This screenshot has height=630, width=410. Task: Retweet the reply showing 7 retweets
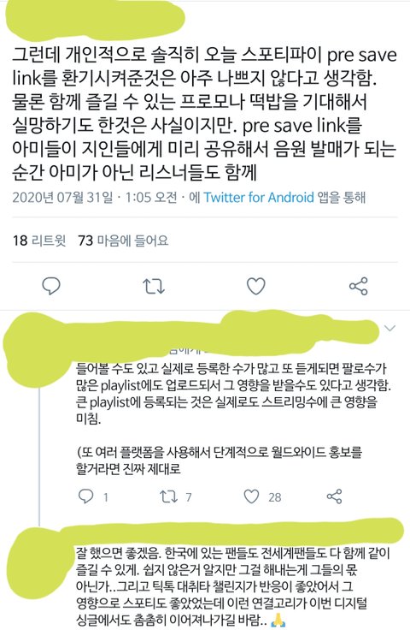pyautogui.click(x=176, y=497)
